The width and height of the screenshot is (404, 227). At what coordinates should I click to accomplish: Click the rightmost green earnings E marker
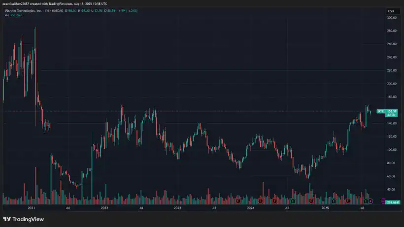(x=366, y=201)
